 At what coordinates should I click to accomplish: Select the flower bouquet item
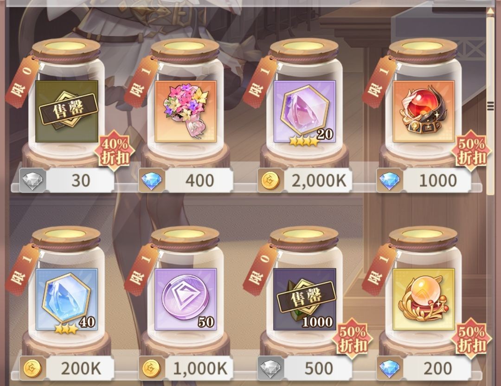coord(186,111)
